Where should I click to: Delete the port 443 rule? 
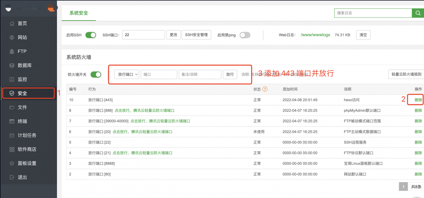pyautogui.click(x=418, y=100)
